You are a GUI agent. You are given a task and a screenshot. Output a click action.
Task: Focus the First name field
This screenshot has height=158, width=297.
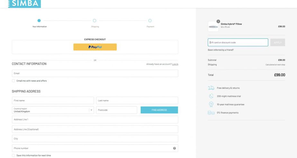(x=53, y=101)
